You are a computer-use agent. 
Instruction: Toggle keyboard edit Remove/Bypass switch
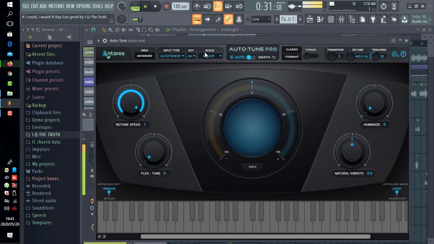(109, 194)
